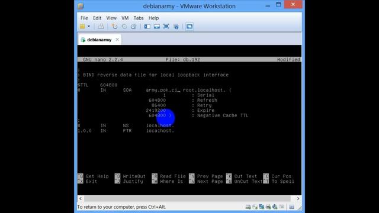The height and width of the screenshot is (213, 379).
Task: Click 'Negative Cache TTL' comment text
Action: pos(223,115)
